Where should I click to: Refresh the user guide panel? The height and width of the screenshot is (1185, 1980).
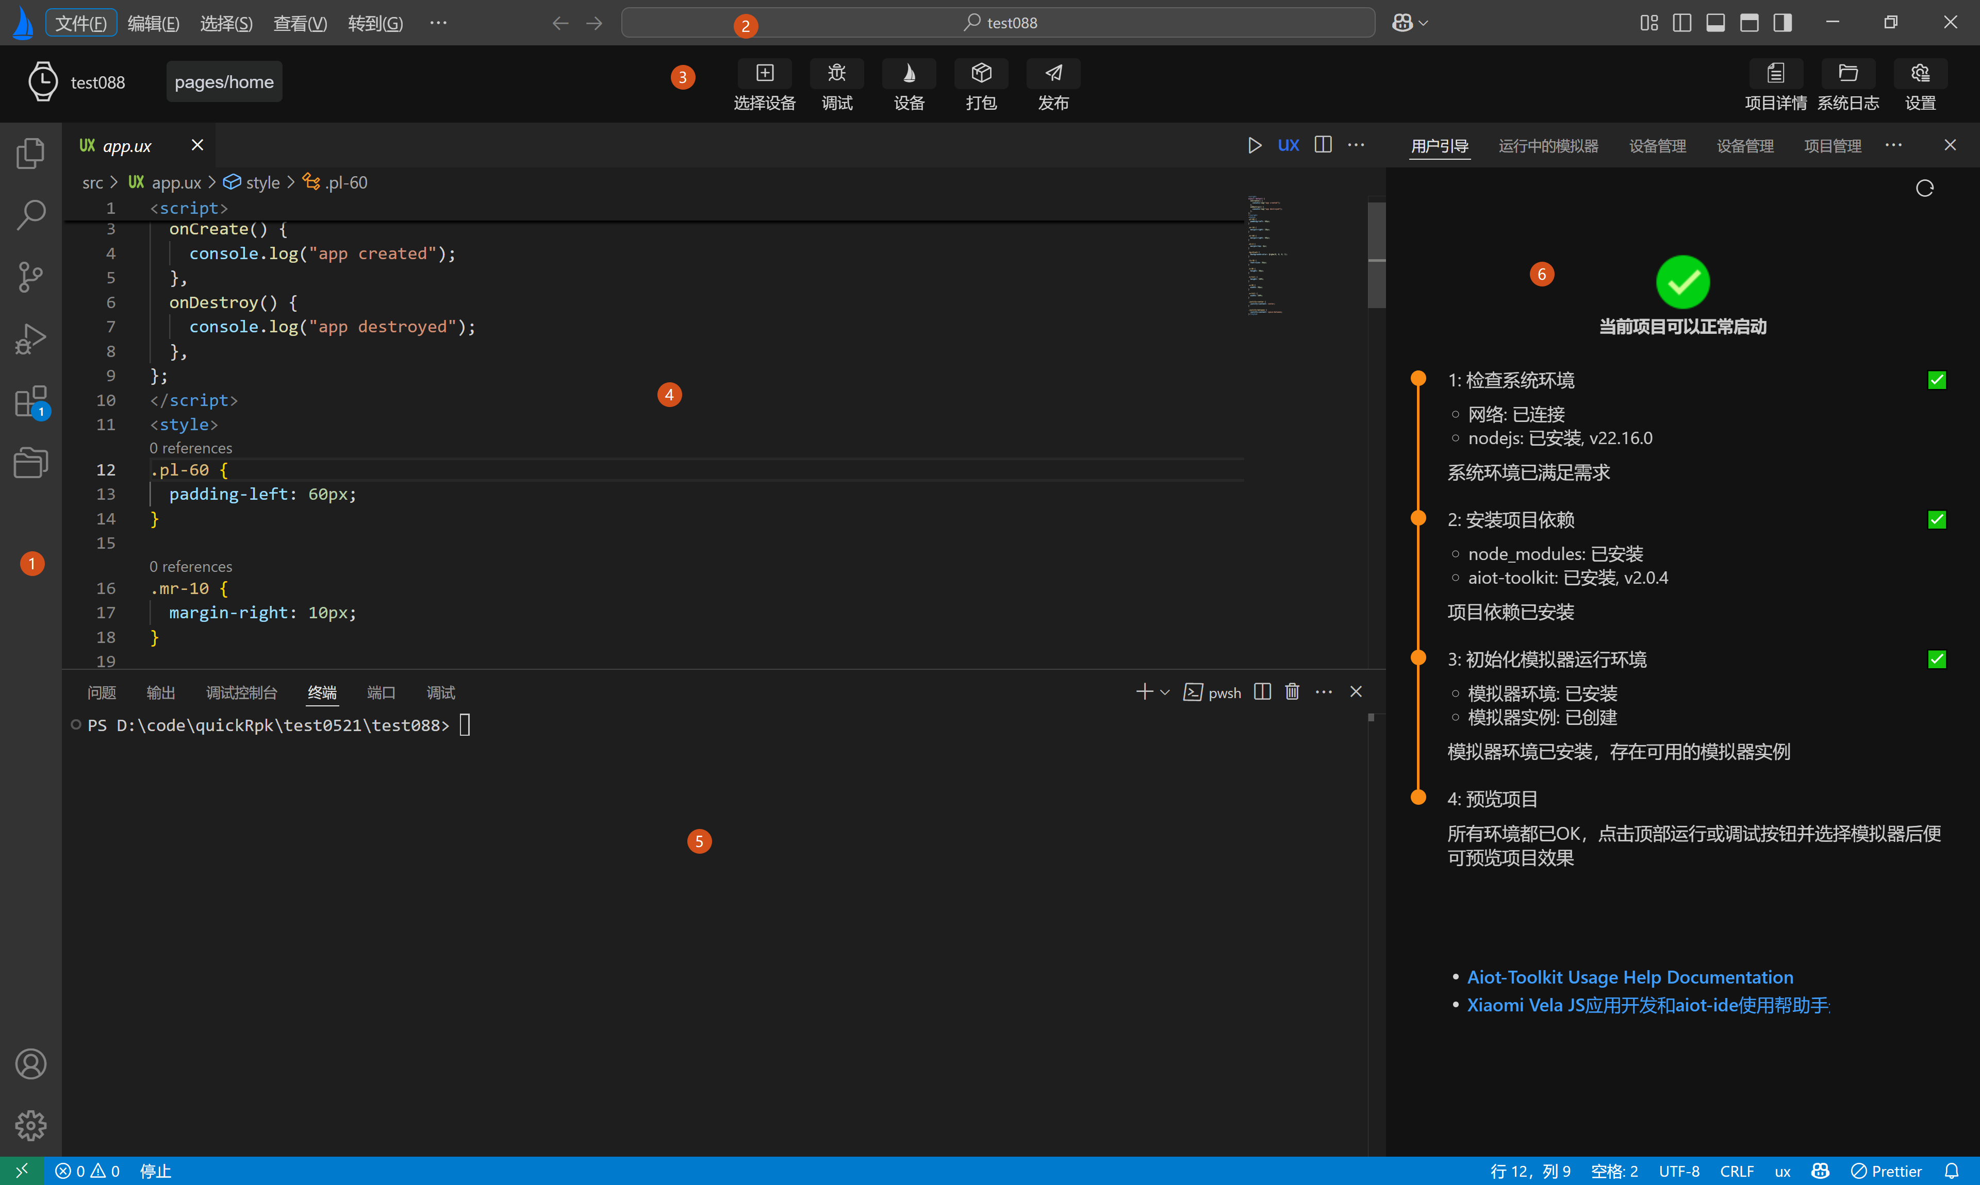tap(1924, 189)
